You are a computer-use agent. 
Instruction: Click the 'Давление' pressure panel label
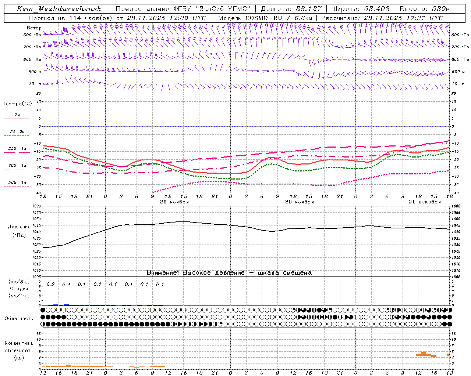[x=19, y=227]
